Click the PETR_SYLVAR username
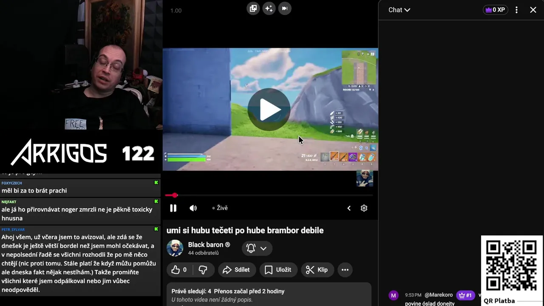Screen dimensions: 544x306 (x=13, y=229)
